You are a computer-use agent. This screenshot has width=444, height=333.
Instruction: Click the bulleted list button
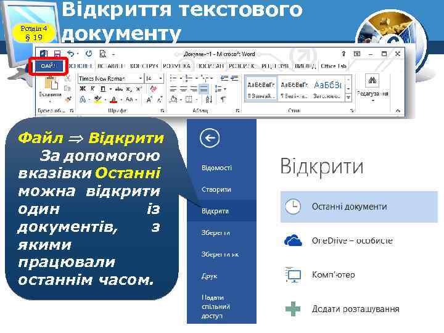click(173, 78)
